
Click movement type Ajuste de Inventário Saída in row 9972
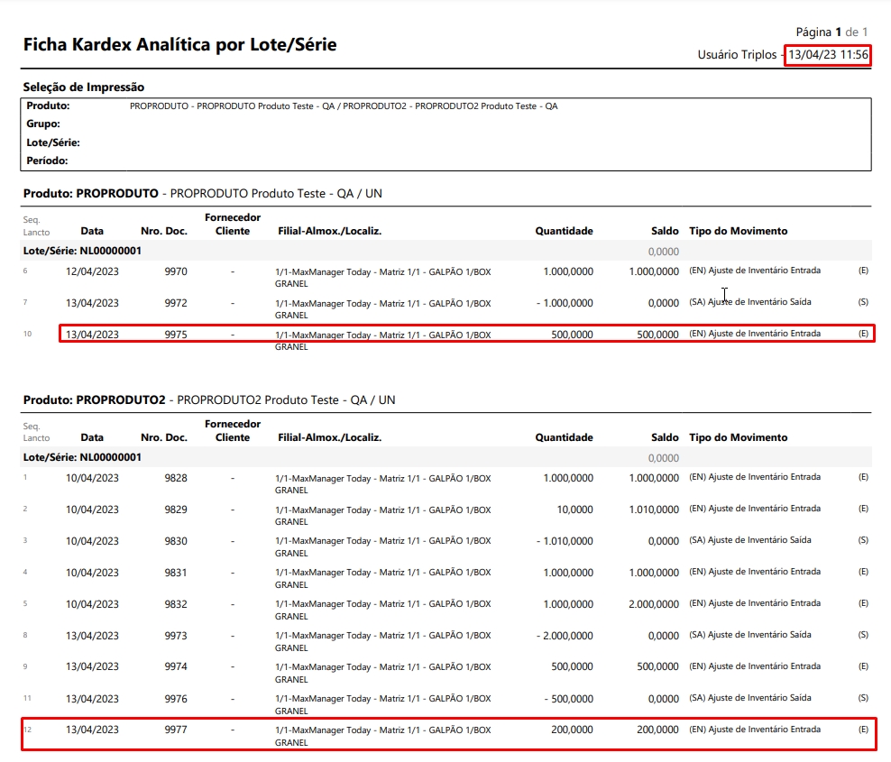(750, 302)
